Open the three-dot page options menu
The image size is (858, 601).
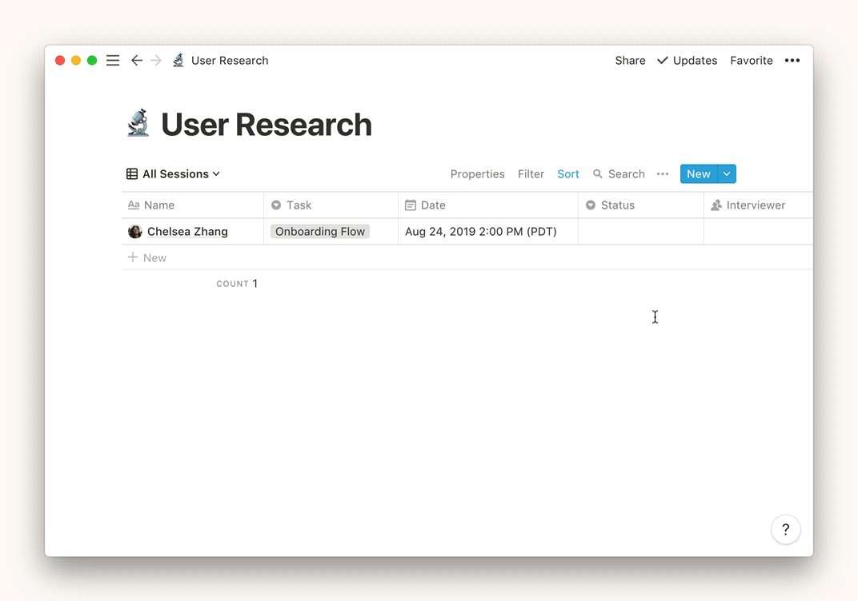coord(792,61)
